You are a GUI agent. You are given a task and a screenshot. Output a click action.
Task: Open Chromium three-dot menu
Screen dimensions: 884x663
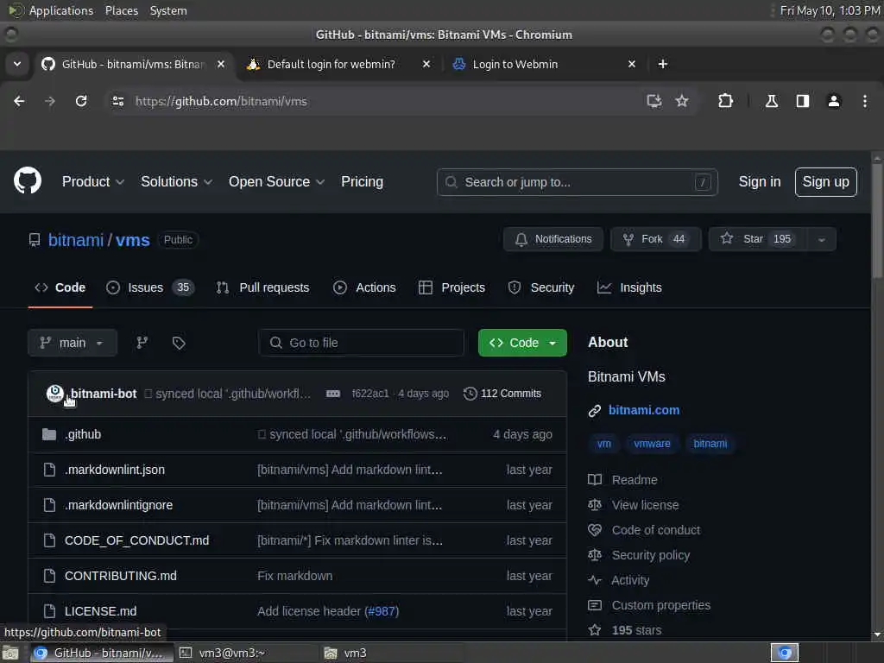point(865,102)
